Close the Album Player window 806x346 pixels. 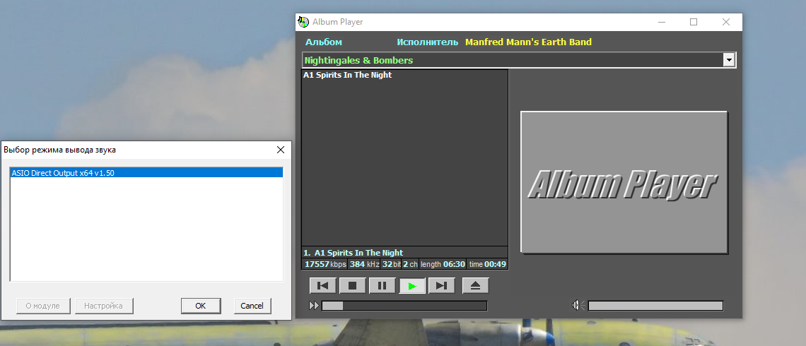coord(726,22)
